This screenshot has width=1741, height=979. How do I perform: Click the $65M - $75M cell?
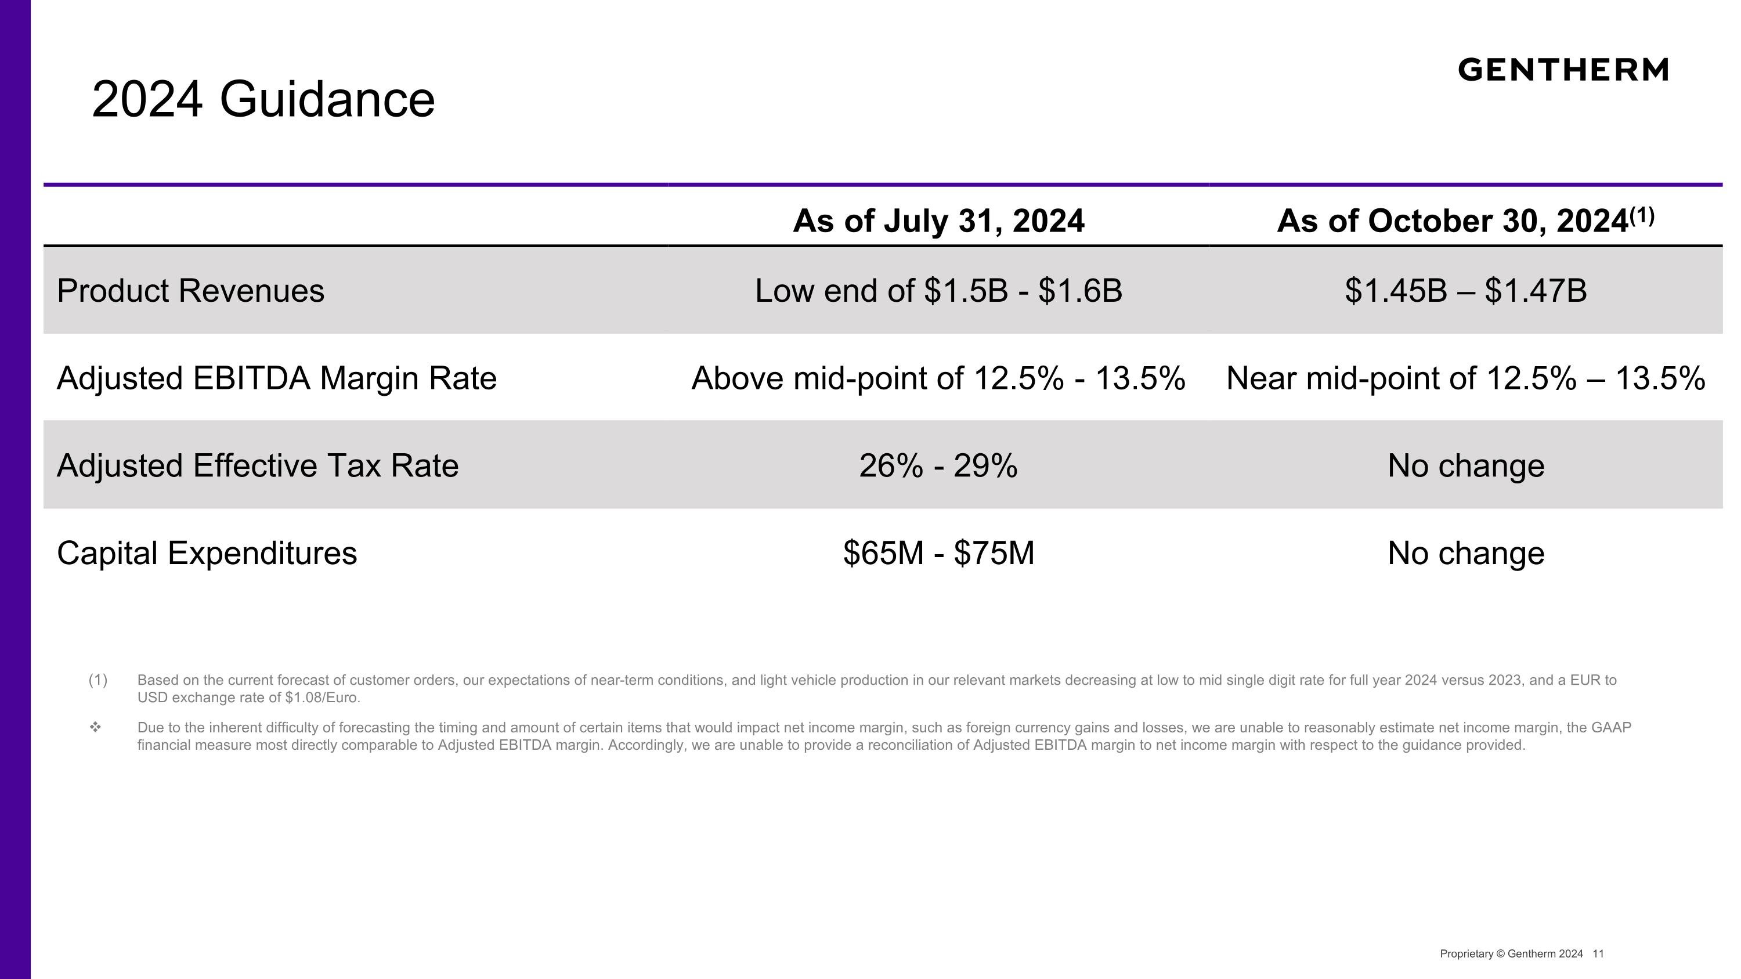click(x=938, y=554)
